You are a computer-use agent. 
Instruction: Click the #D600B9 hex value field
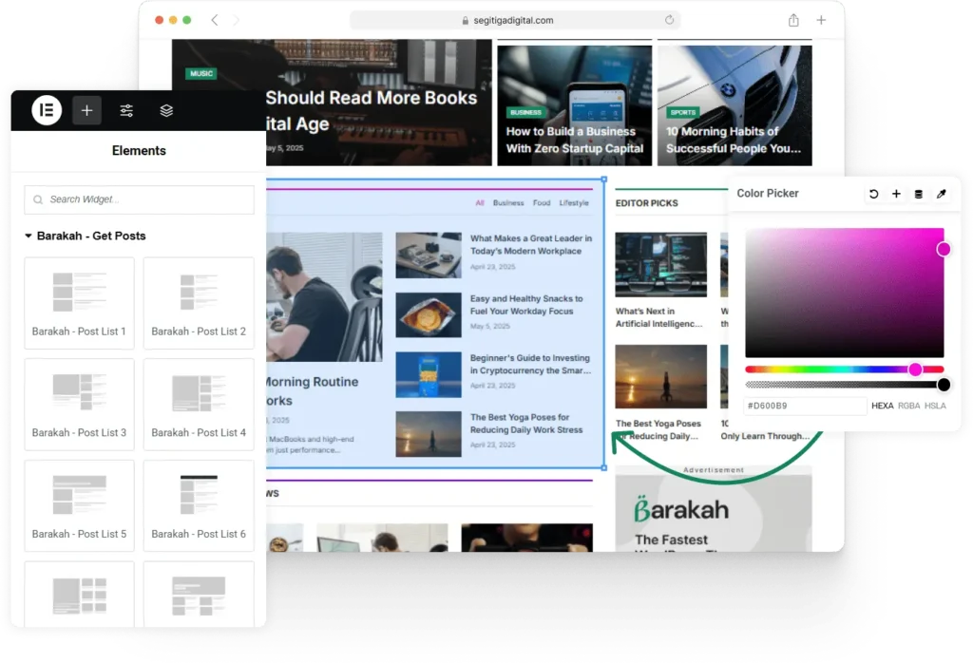click(x=806, y=406)
